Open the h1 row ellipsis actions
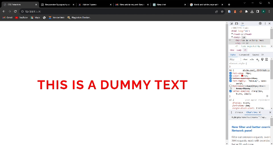273x145 pixels. [x=230, y=40]
